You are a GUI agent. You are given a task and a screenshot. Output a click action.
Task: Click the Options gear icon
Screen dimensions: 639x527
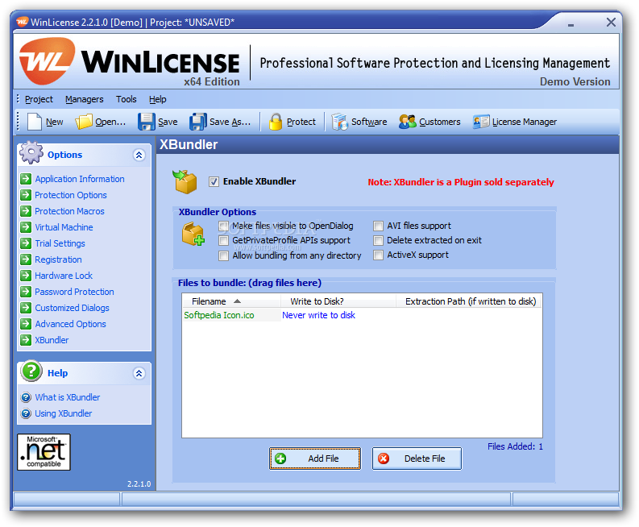pyautogui.click(x=31, y=153)
